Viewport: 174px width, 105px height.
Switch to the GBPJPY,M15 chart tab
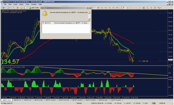pyautogui.click(x=7, y=100)
